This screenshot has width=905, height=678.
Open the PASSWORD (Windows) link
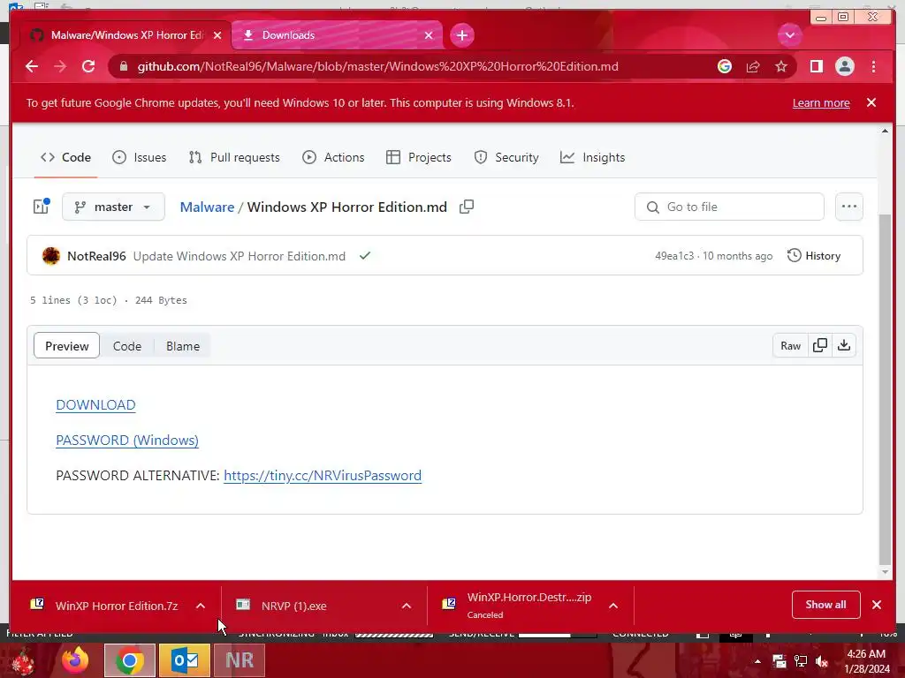[x=127, y=441]
